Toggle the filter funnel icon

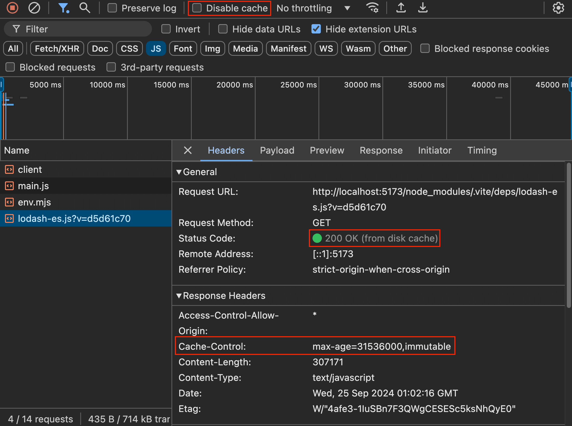coord(63,8)
